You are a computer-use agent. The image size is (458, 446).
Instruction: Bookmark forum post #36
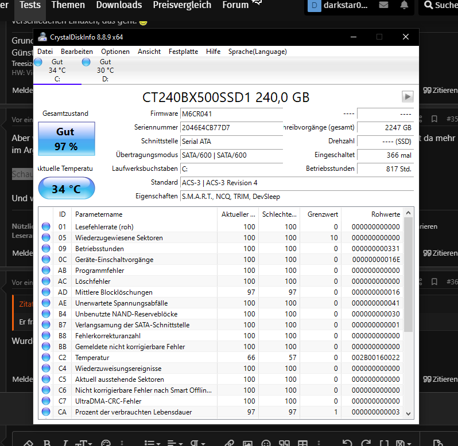(x=434, y=282)
